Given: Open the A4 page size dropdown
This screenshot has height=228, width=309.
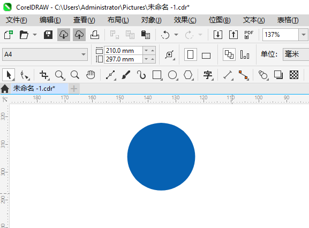Looking at the screenshot, I should pos(45,54).
